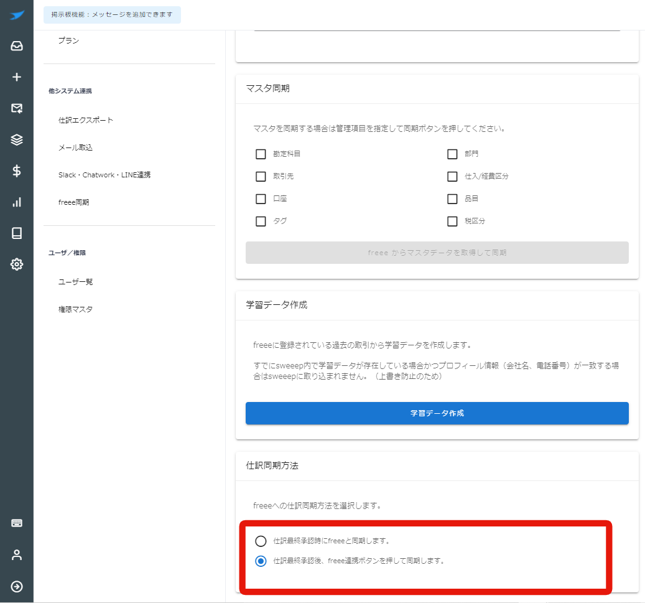Open the mail import envelope icon

(17, 108)
